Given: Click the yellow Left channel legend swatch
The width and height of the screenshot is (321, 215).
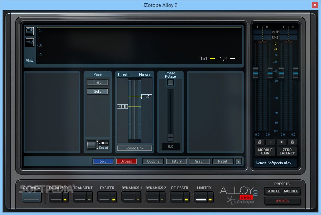Looking at the screenshot, I should 212,59.
